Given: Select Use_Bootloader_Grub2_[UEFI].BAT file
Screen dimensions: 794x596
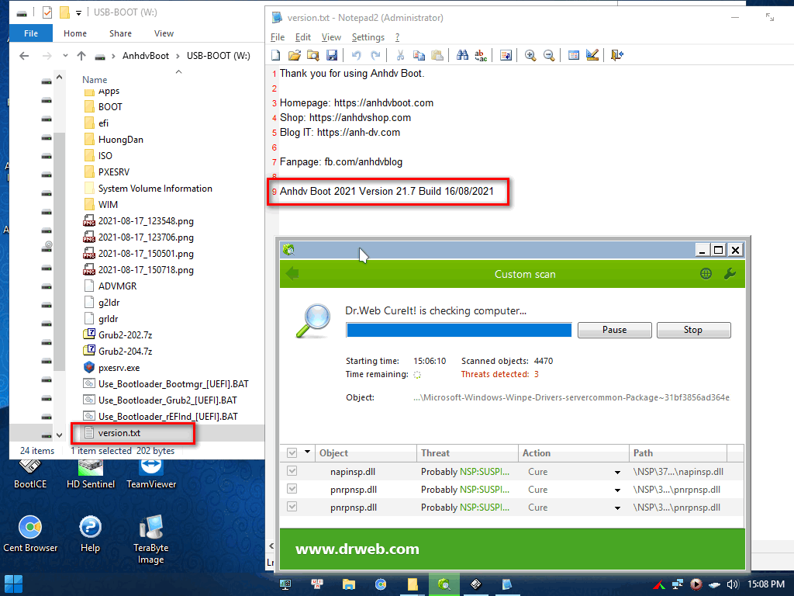Looking at the screenshot, I should [x=167, y=400].
